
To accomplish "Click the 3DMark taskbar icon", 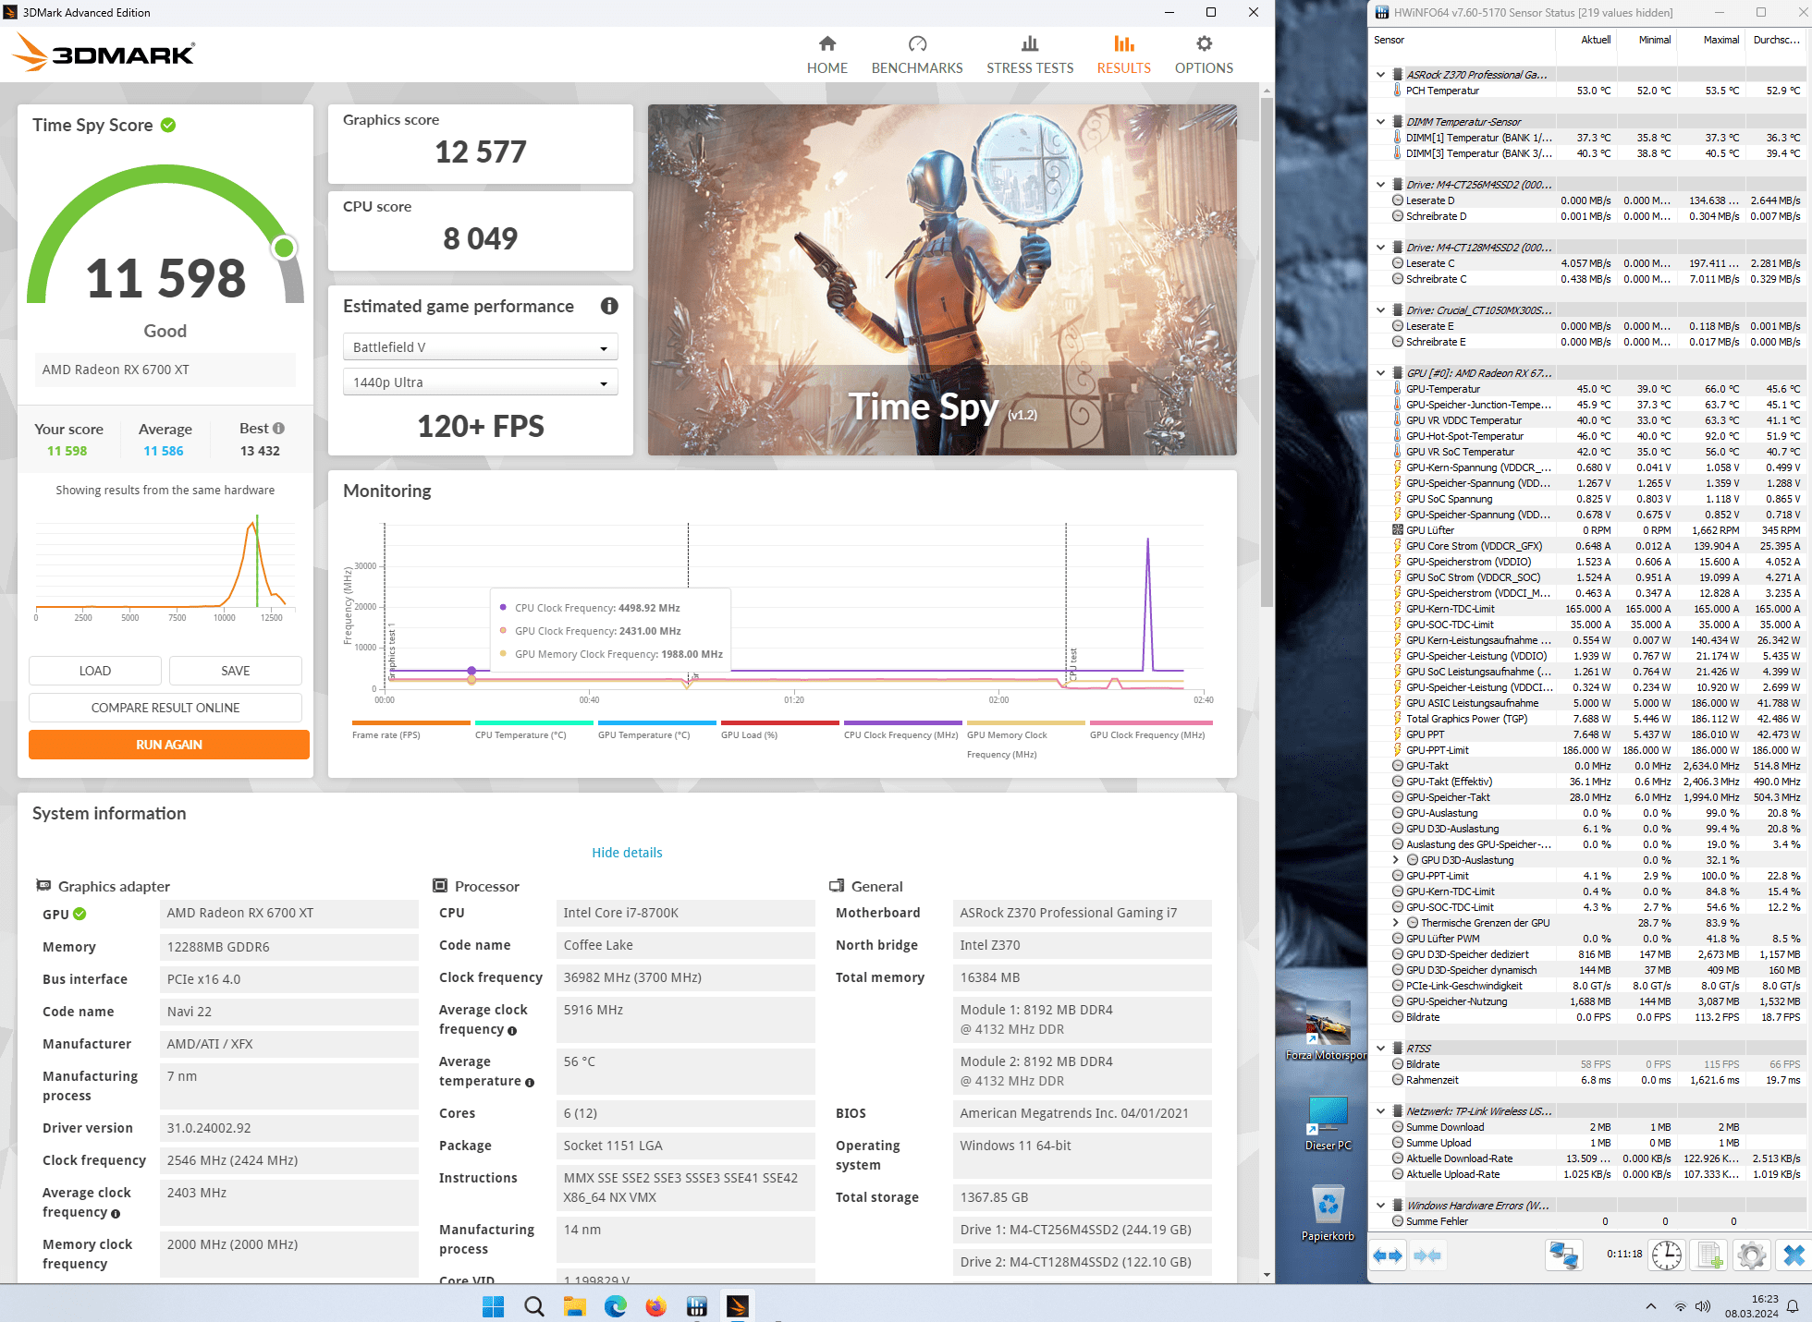I will [x=737, y=1305].
